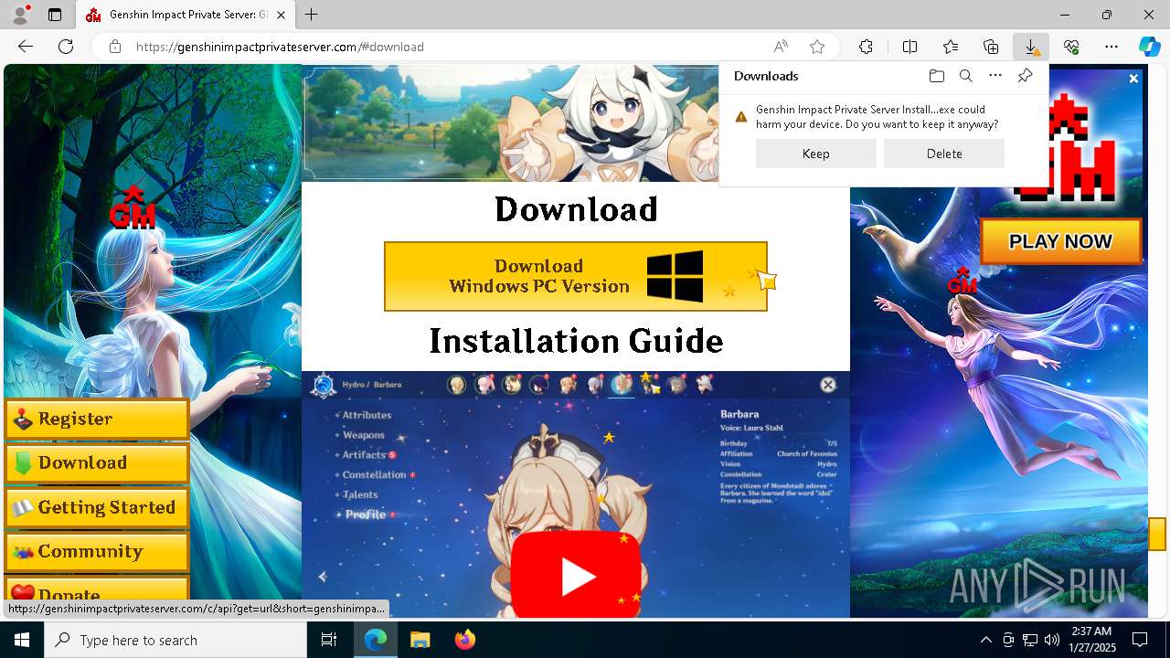The width and height of the screenshot is (1170, 658).
Task: Launch Copilot sidebar
Action: (x=1149, y=47)
